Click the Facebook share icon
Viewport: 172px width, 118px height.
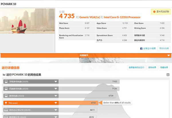pyautogui.click(x=141, y=48)
